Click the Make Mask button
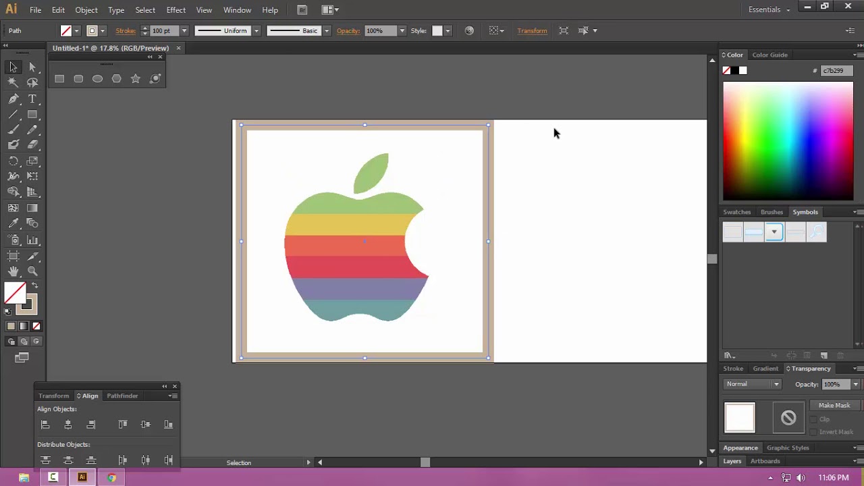Image resolution: width=864 pixels, height=486 pixels. coord(834,405)
